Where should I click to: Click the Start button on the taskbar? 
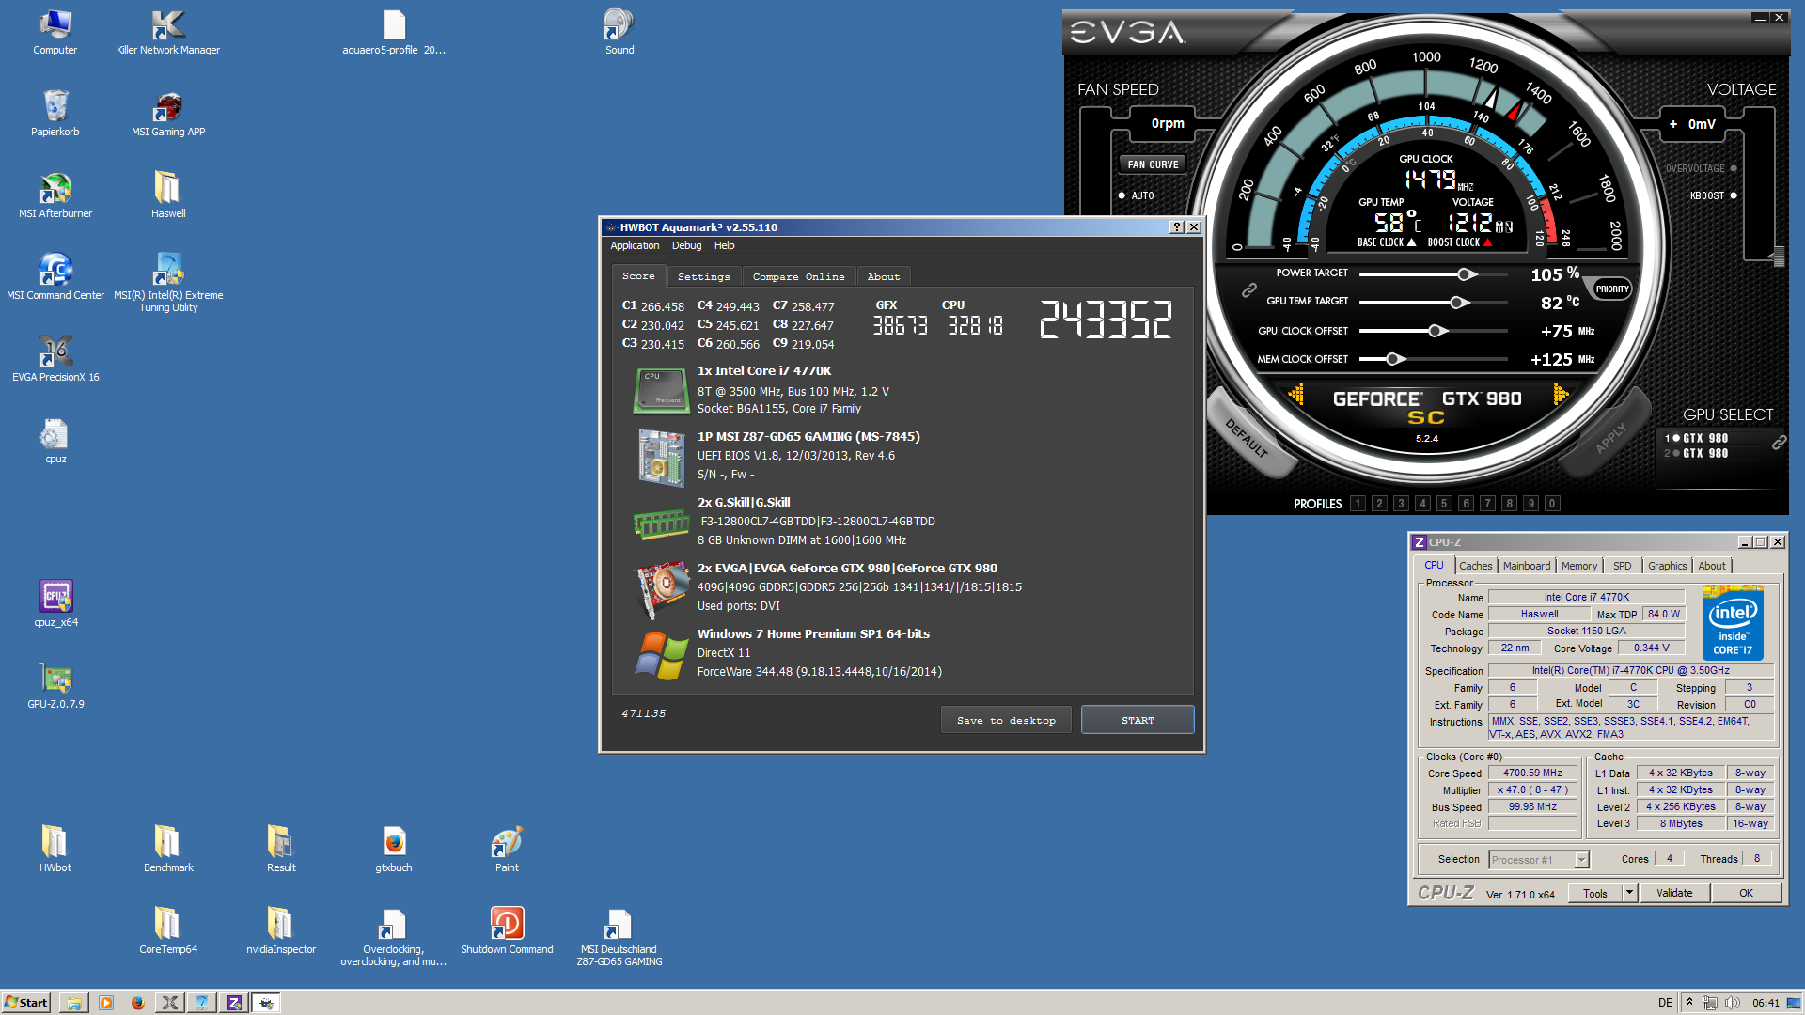[x=26, y=1003]
